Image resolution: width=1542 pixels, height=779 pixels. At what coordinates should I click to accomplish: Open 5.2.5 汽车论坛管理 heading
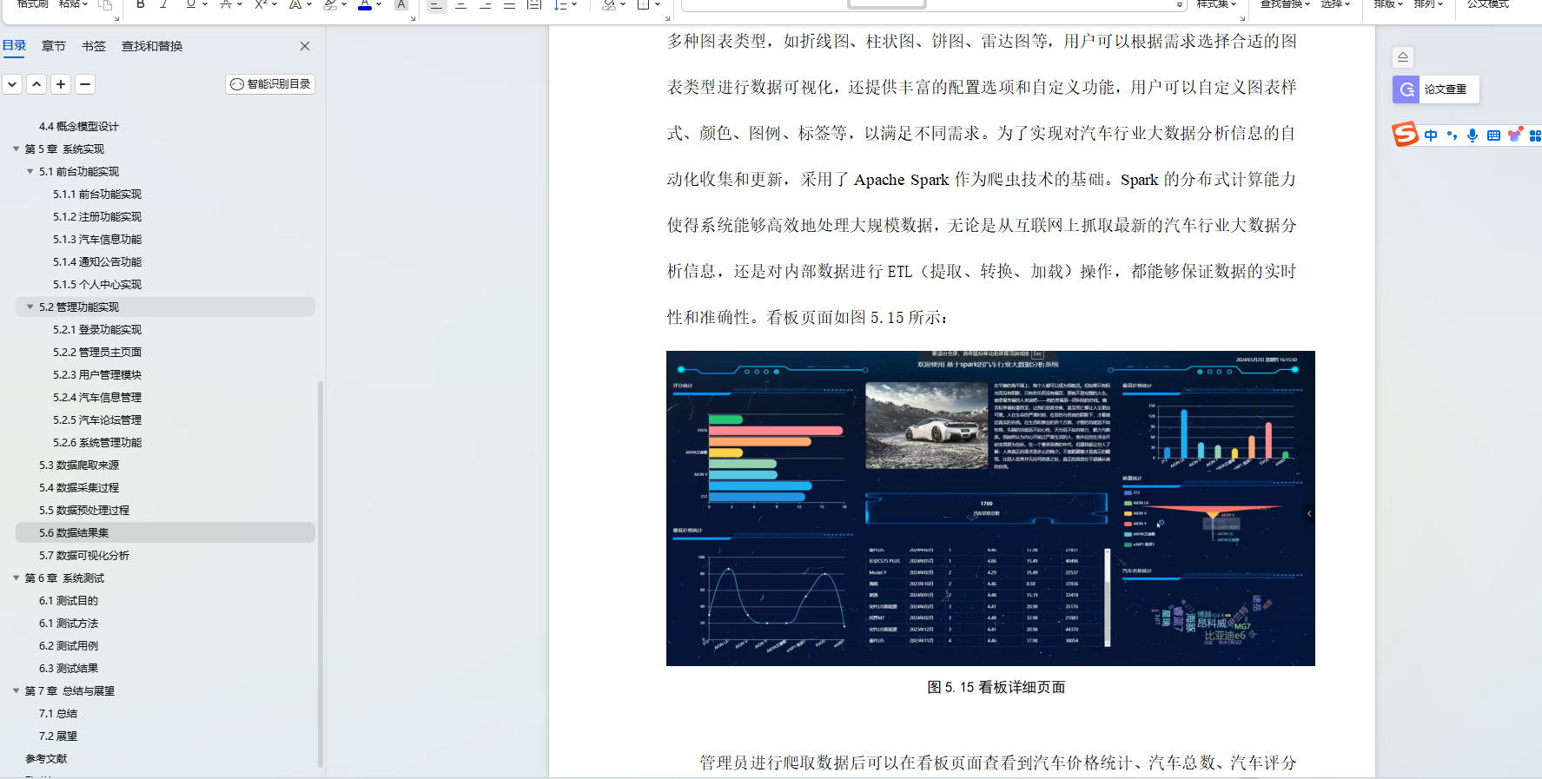point(97,420)
